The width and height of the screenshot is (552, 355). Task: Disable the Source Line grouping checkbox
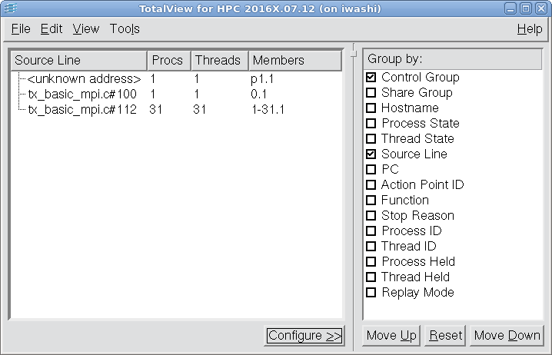click(x=371, y=154)
